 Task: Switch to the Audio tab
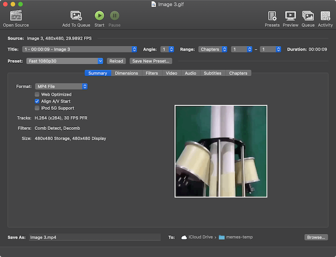(191, 73)
